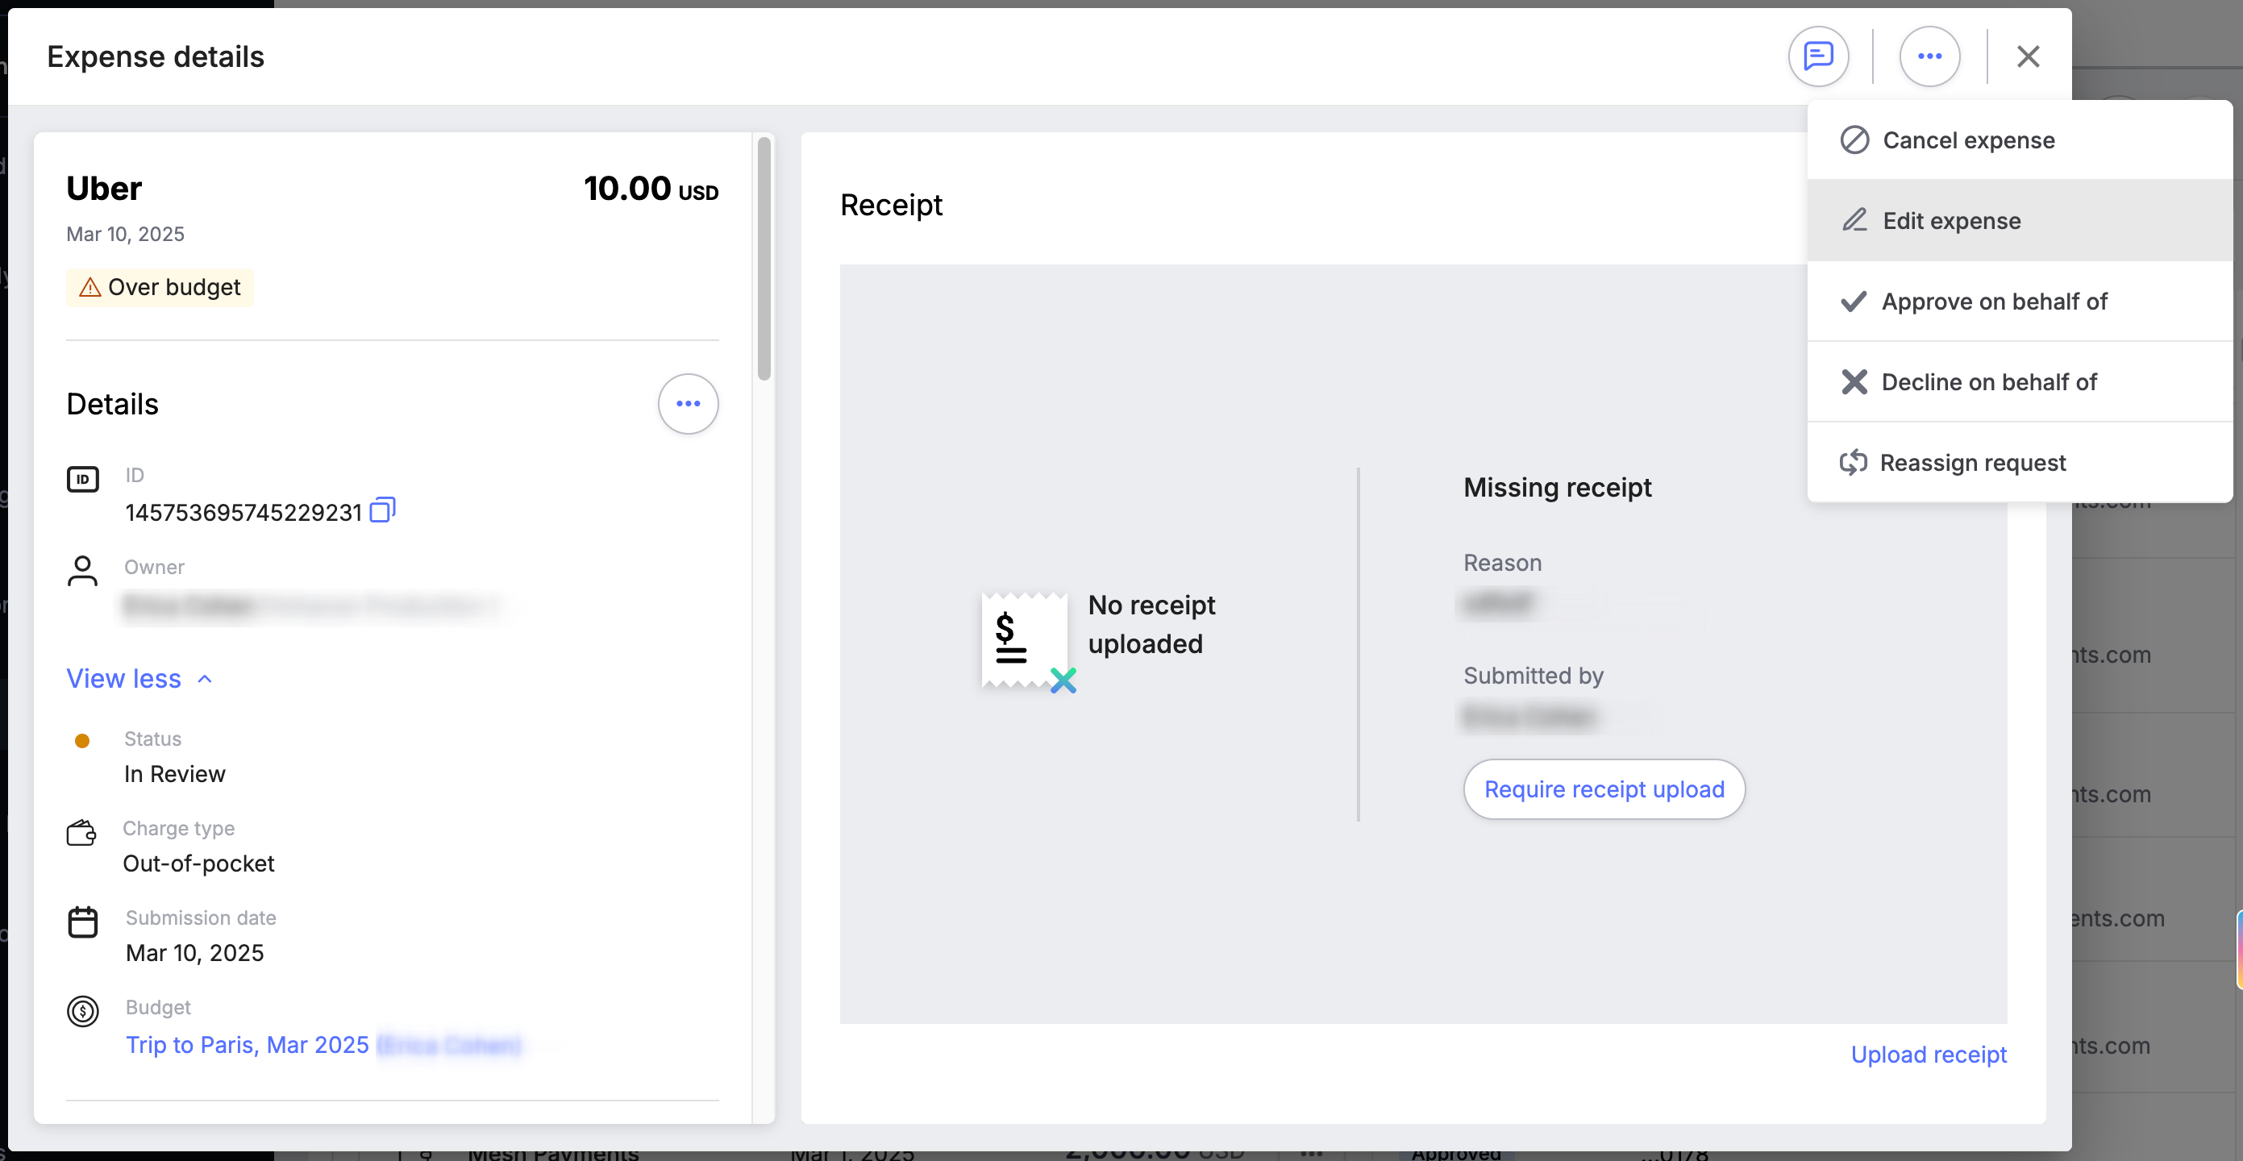The width and height of the screenshot is (2243, 1161).
Task: Open the Details section three-dots menu
Action: pos(688,404)
